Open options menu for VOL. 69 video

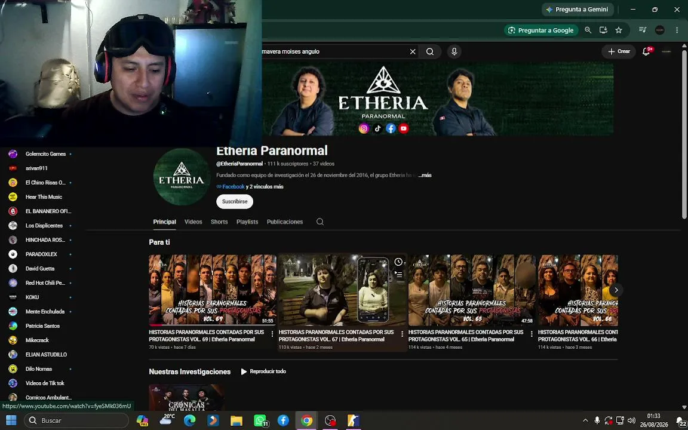point(272,334)
